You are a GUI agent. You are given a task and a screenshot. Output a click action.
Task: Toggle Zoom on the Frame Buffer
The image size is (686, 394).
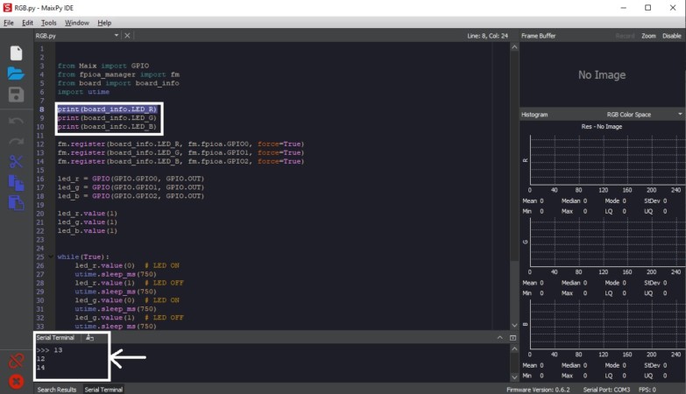(x=648, y=36)
